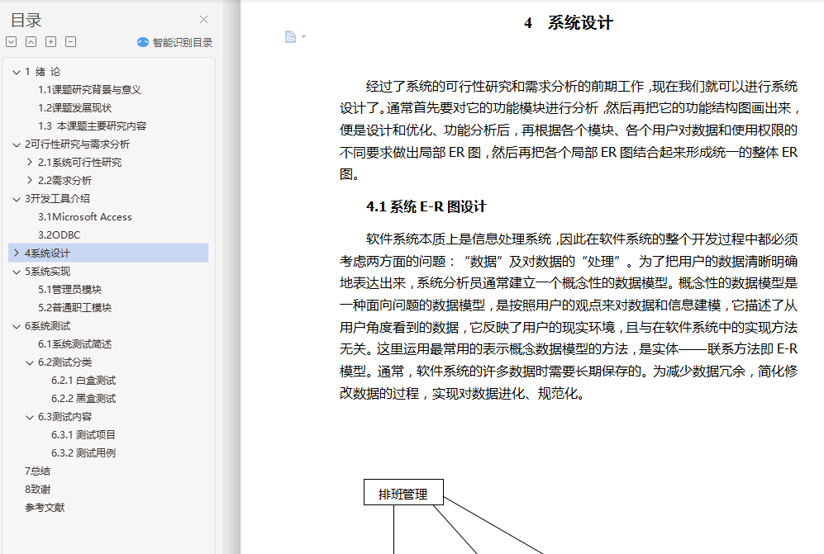The image size is (824, 554).
Task: Open 3.2ODBC entry
Action: click(59, 235)
